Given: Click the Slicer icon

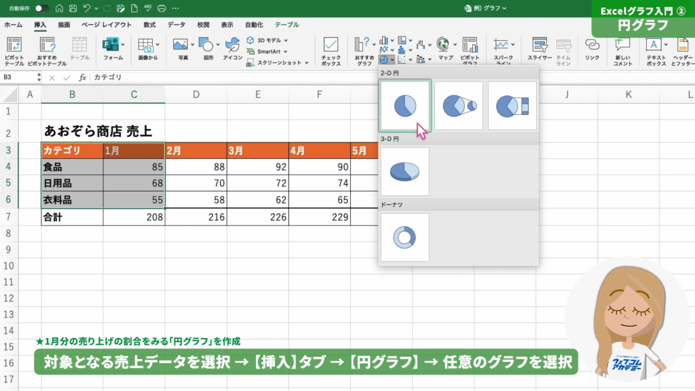Looking at the screenshot, I should tap(540, 50).
